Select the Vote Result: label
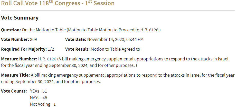Image resolution: width=237 pixels, height=109 pixels. (x=77, y=49)
